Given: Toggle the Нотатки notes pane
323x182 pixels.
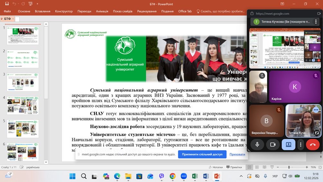Looking at the screenshot, I should 215,167.
